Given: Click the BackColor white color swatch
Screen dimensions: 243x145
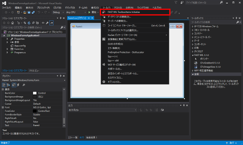Looking at the screenshot, I should point(35,93).
